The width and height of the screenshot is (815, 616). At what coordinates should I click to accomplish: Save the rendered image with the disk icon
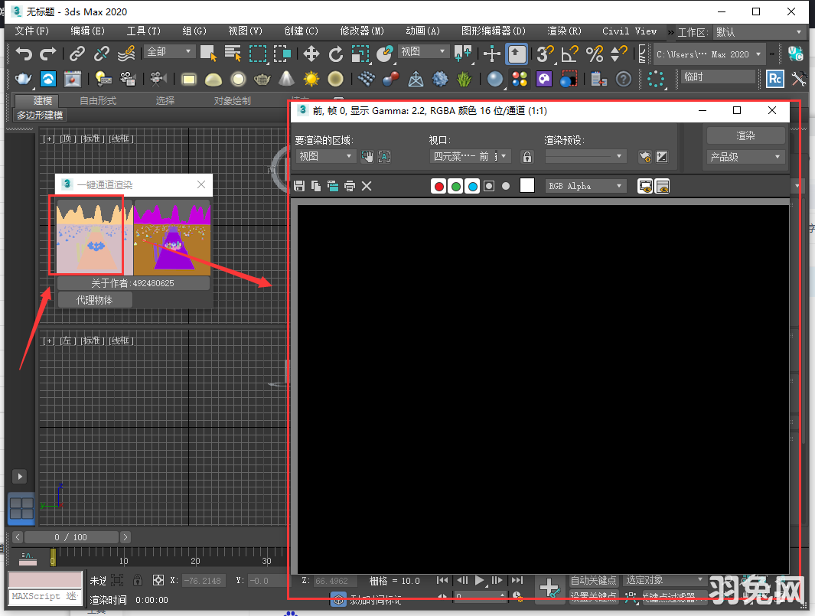[299, 186]
